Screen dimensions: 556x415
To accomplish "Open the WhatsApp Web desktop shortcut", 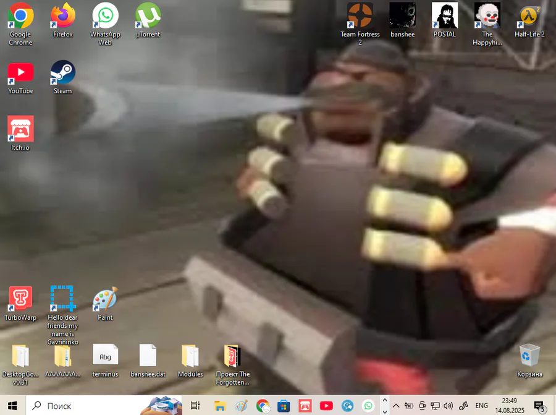I will (105, 24).
